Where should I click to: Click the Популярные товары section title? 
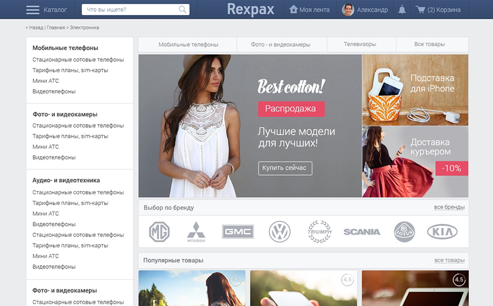[x=173, y=260]
